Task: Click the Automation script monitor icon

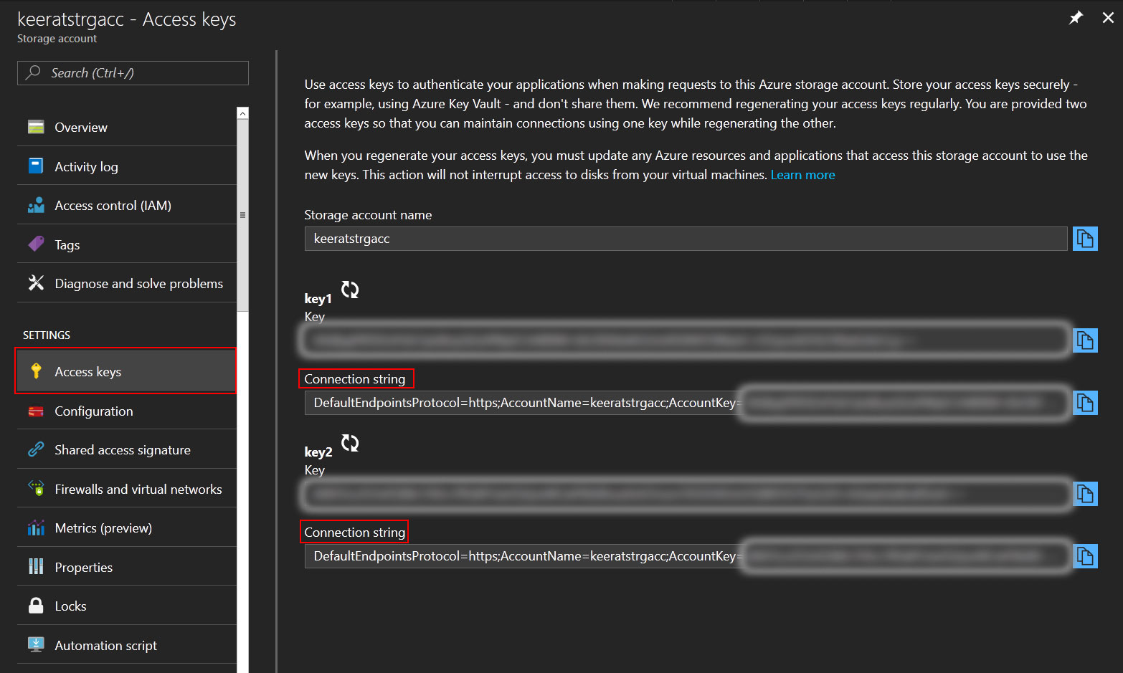Action: coord(36,645)
